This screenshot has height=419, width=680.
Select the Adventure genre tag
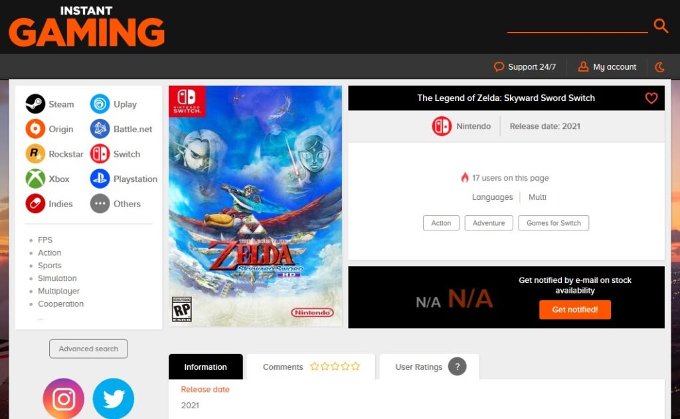489,223
